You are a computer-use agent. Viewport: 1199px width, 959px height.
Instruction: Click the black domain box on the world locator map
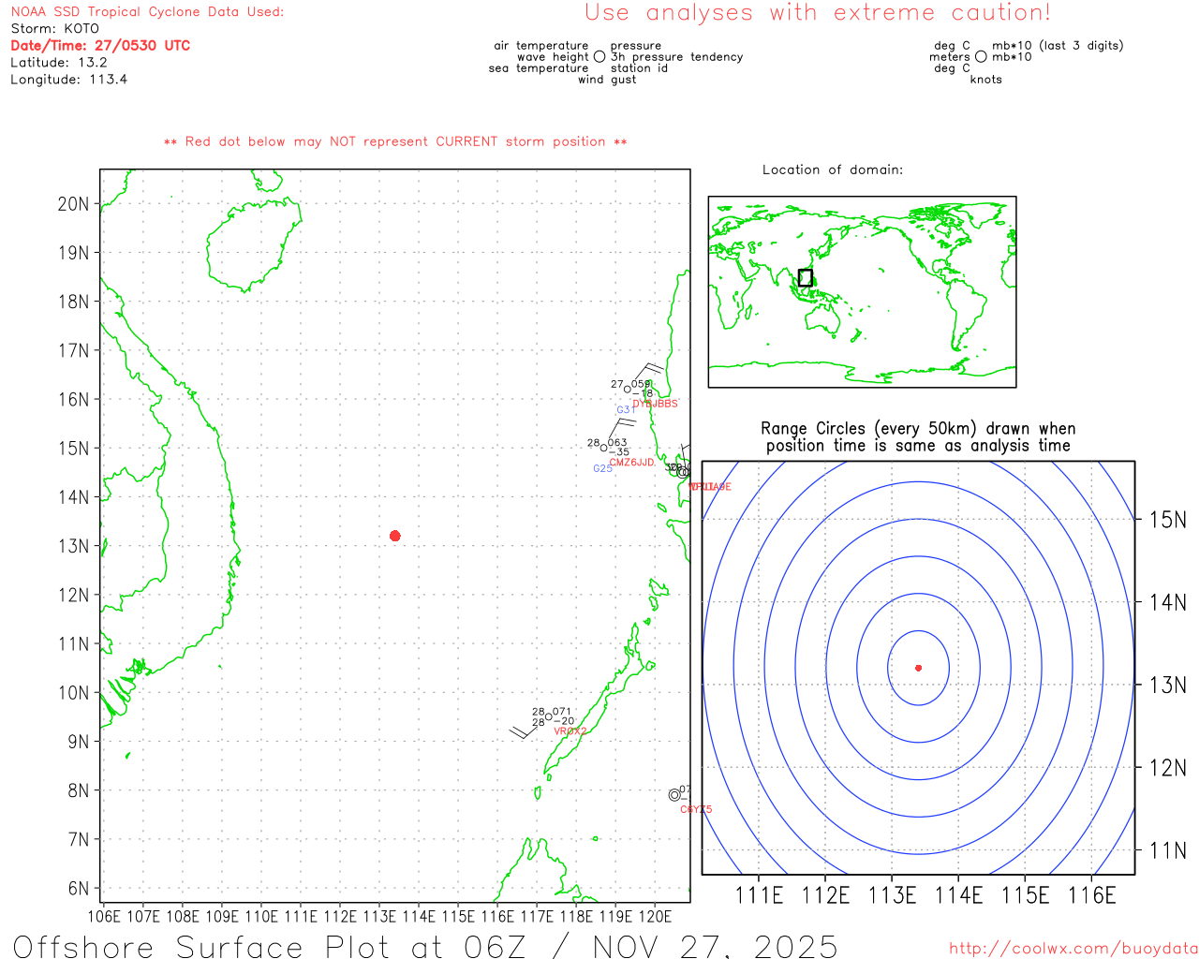805,277
